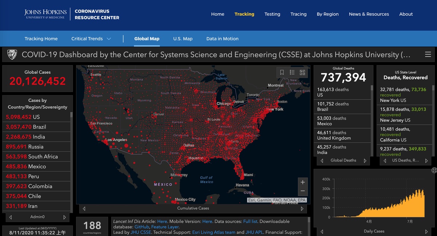Select 53,003 deaths Mexico entry

pyautogui.click(x=342, y=121)
